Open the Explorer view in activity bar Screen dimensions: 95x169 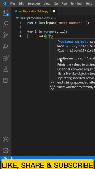[6, 13]
